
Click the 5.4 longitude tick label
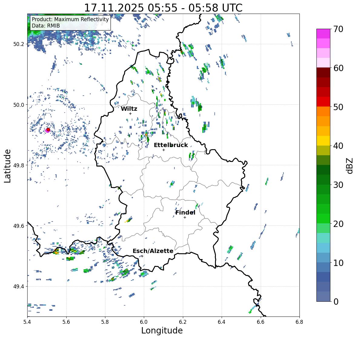[x=27, y=322]
